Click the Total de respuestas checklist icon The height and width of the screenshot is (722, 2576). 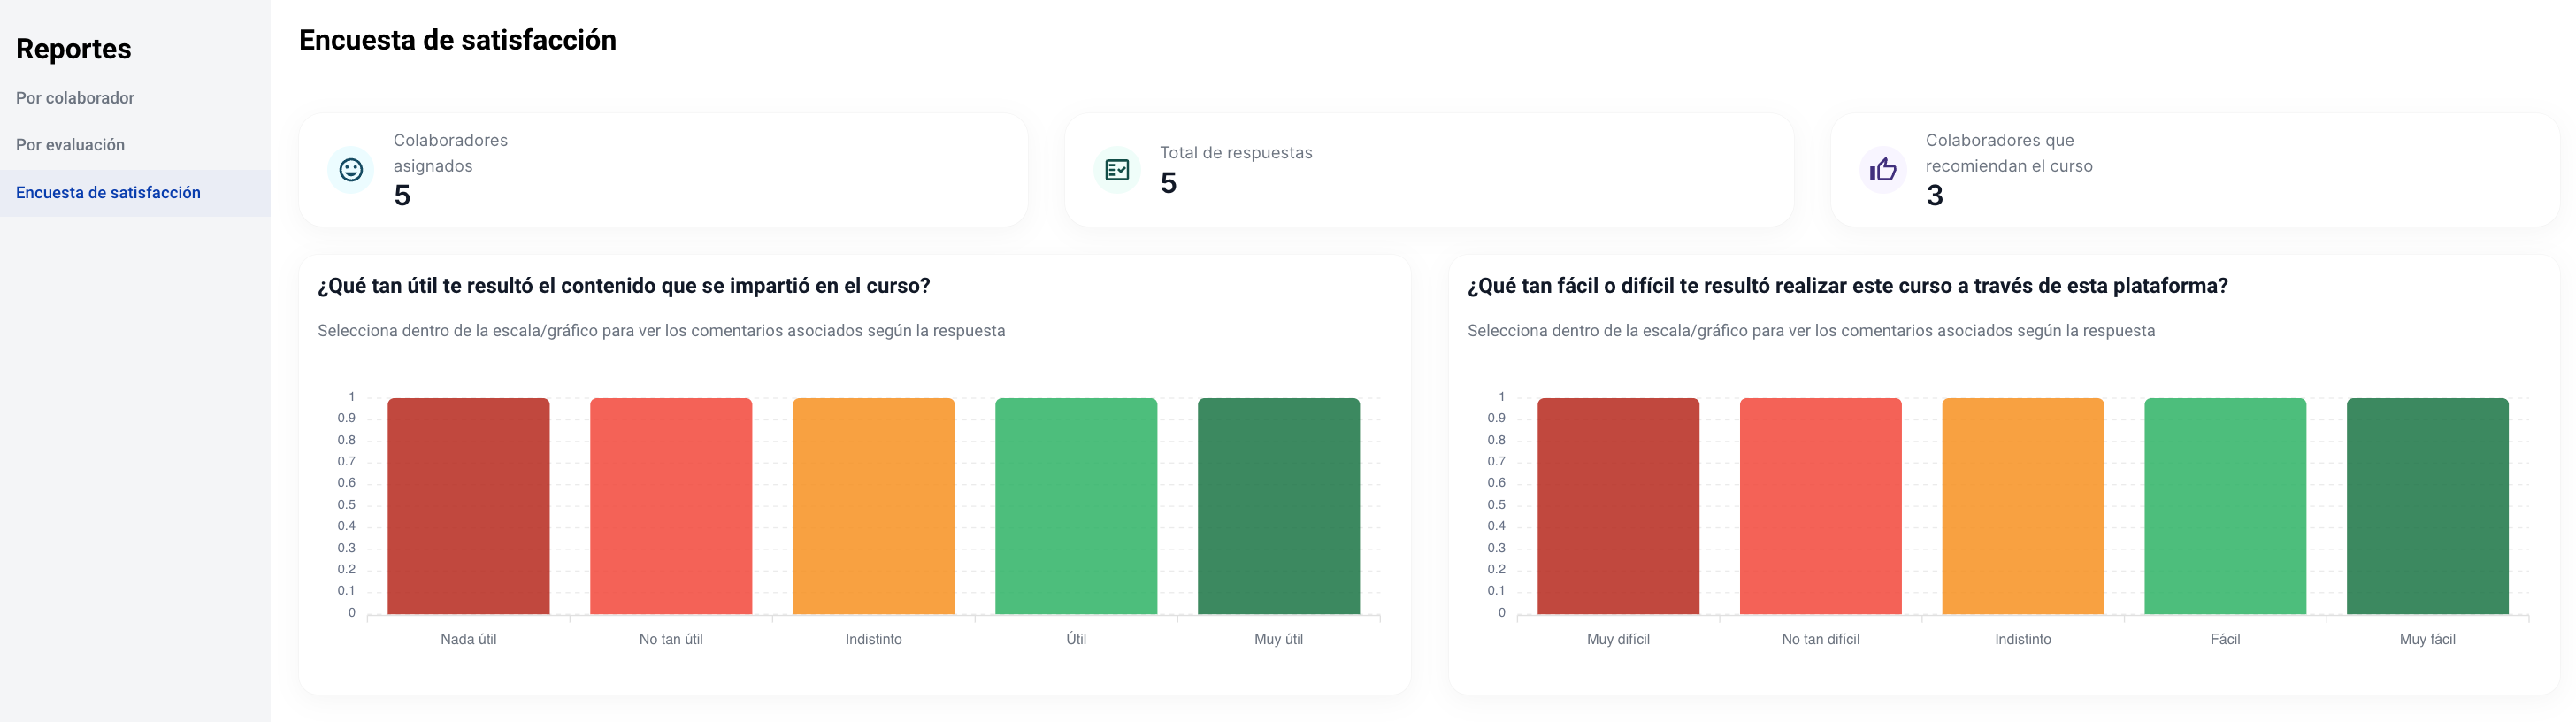[1117, 170]
